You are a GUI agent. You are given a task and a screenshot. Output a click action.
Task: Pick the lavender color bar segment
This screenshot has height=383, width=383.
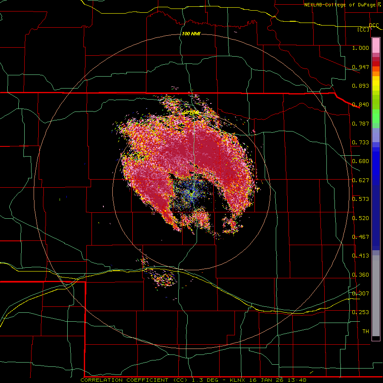point(376,135)
